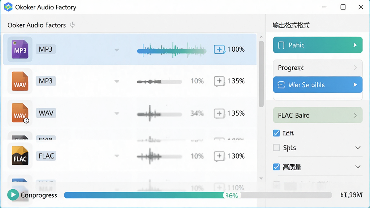Click the Okoker Audio Factory logo icon

8,7
